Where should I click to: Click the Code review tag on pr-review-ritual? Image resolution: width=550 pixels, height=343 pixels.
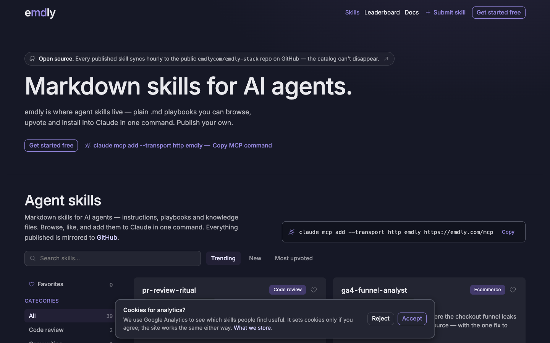(x=288, y=290)
